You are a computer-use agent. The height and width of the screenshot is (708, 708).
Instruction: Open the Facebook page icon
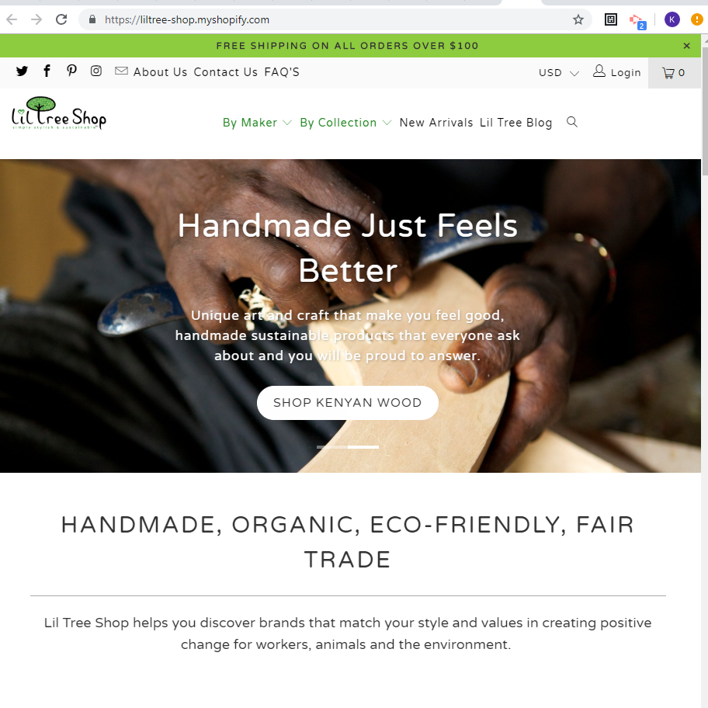47,71
